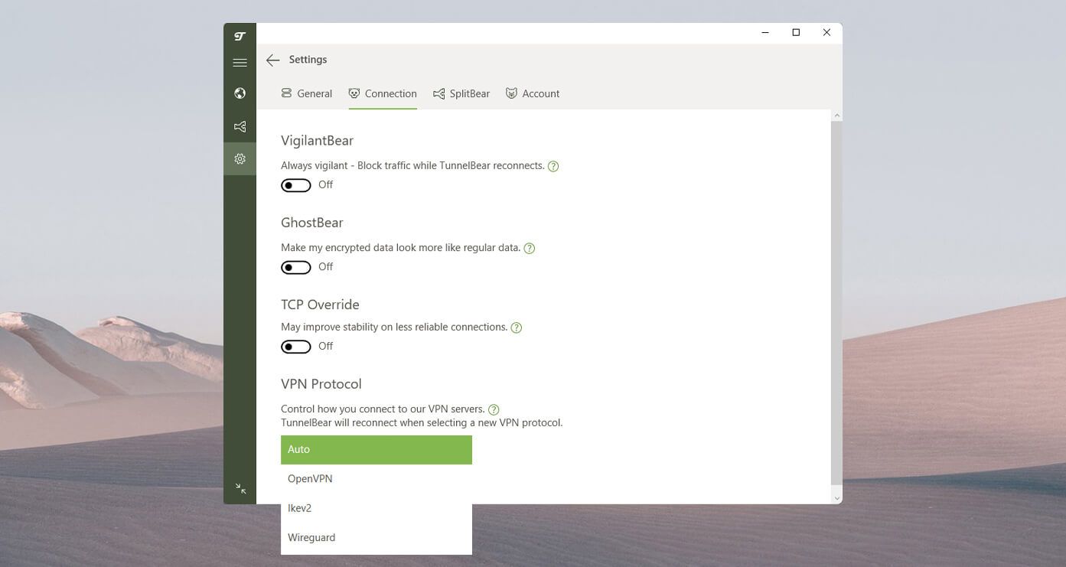Choose OpenVPN protocol option
The image size is (1066, 567).
coord(377,479)
